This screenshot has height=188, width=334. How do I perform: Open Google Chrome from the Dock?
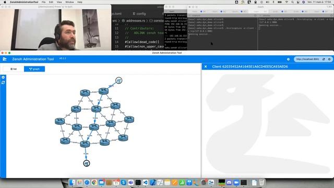94,182
